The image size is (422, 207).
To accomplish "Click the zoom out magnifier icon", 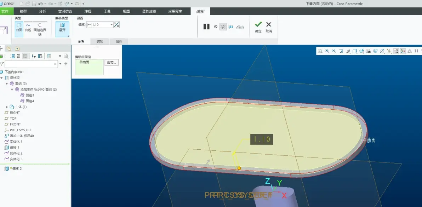I will tap(334, 51).
